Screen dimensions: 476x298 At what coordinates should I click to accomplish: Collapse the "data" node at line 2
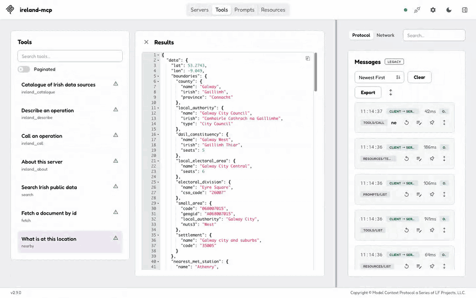[x=158, y=60]
